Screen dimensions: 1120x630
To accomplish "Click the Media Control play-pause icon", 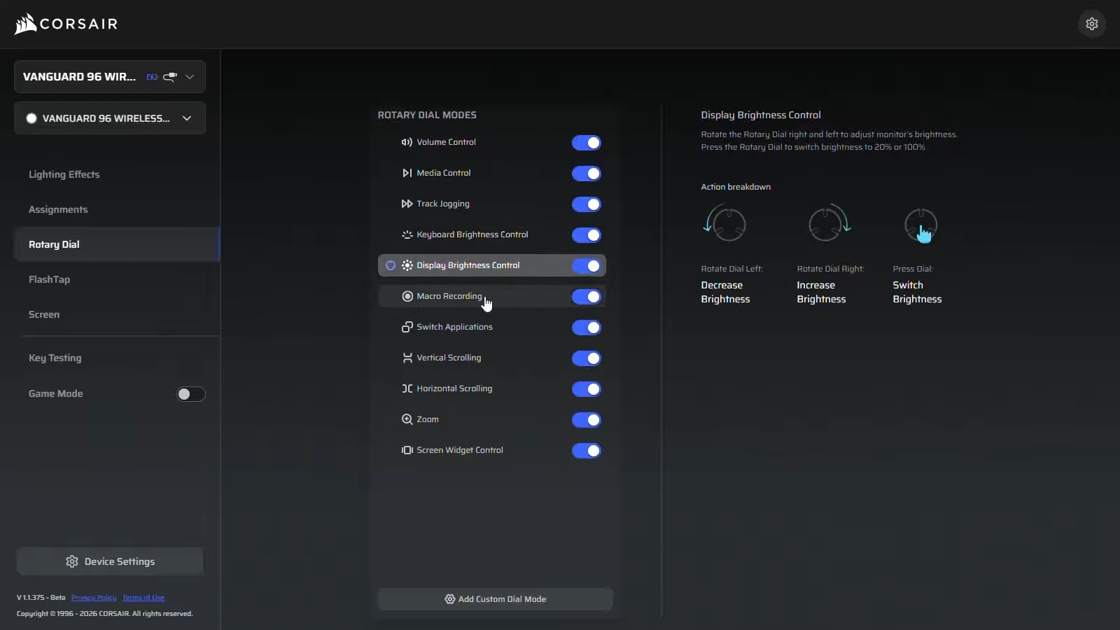I will pyautogui.click(x=407, y=173).
